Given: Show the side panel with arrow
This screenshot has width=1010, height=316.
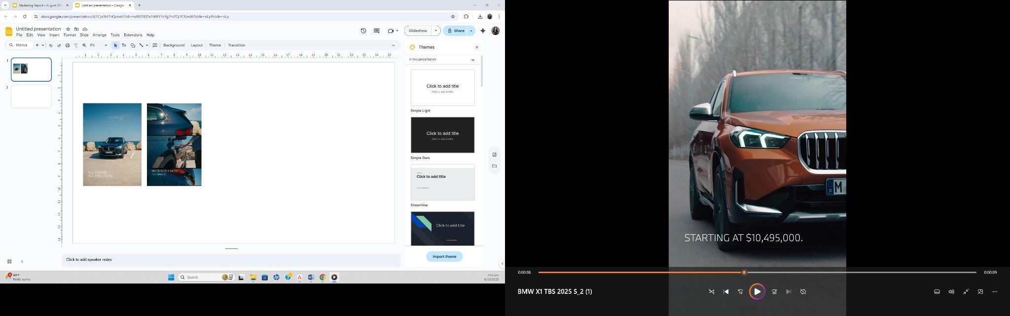Looking at the screenshot, I should pos(502,263).
